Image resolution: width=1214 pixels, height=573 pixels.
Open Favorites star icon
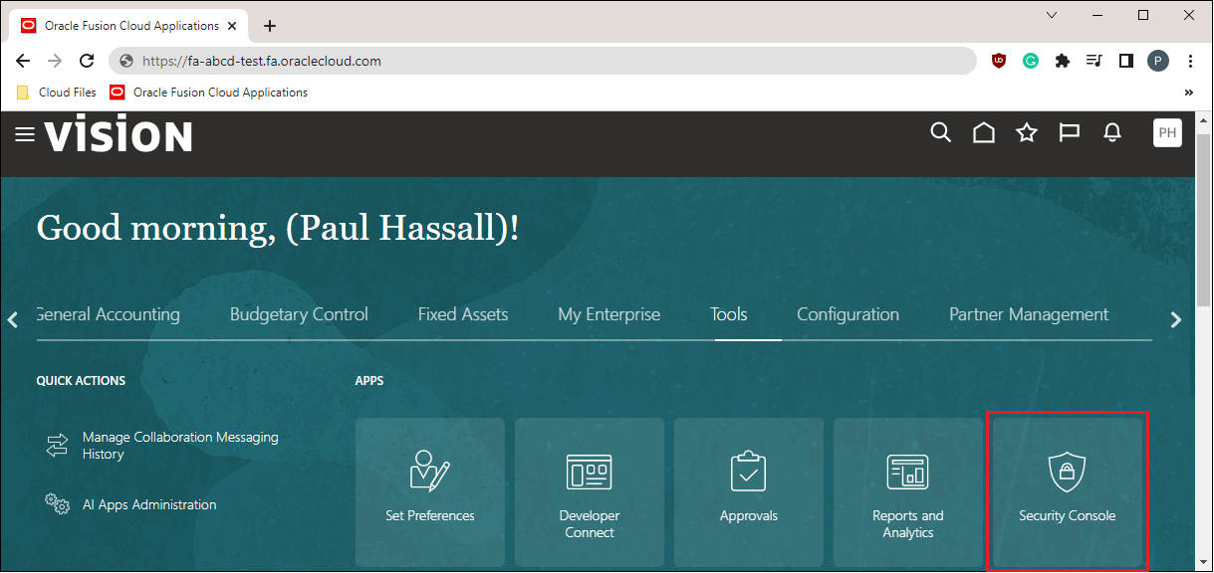click(x=1027, y=133)
